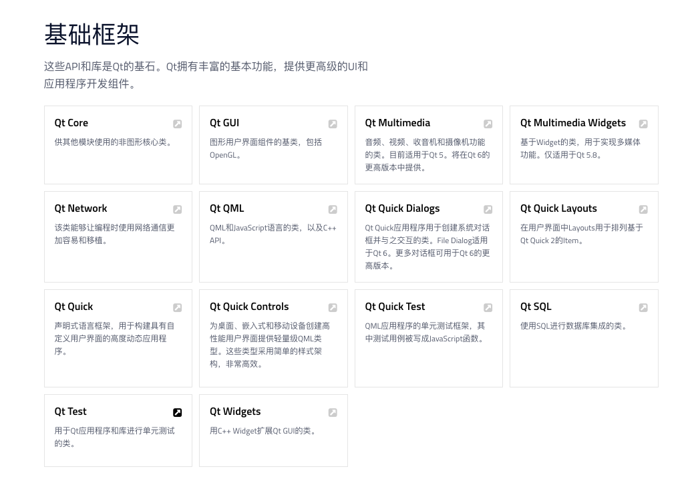Open the link icon on Qt SQL card
This screenshot has width=700, height=489.
(x=643, y=307)
